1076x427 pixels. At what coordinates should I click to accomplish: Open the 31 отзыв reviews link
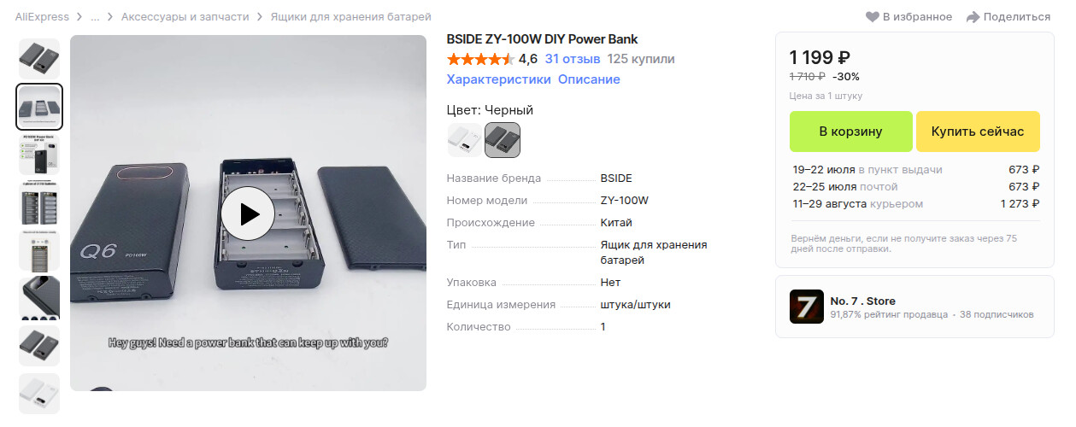click(x=573, y=59)
